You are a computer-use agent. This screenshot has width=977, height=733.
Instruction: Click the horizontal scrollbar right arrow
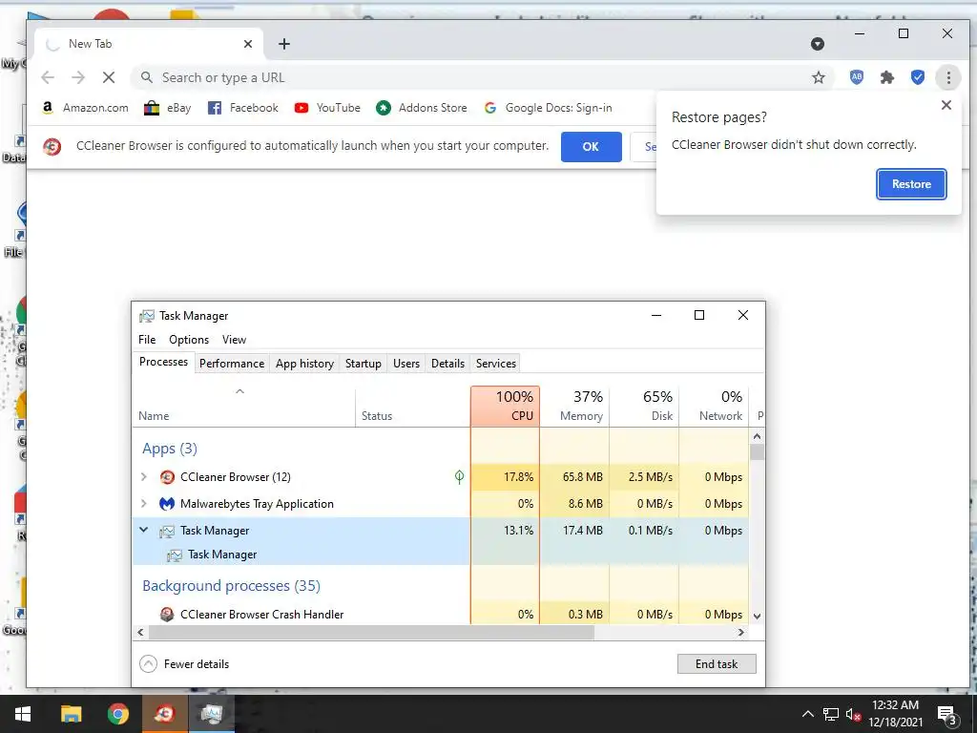click(x=740, y=632)
